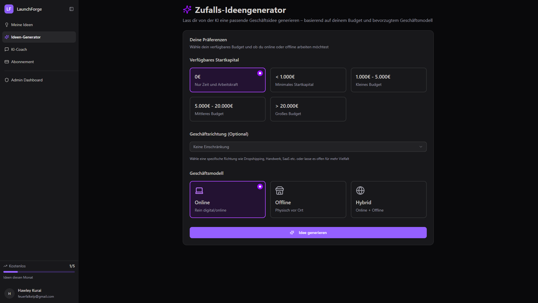Viewport: 538px width, 303px height.
Task: Select the < 1.000€ Minimales Startkapital option
Action: [x=308, y=80]
